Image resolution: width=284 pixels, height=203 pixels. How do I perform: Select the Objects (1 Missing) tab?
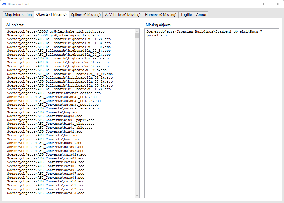tap(51, 14)
